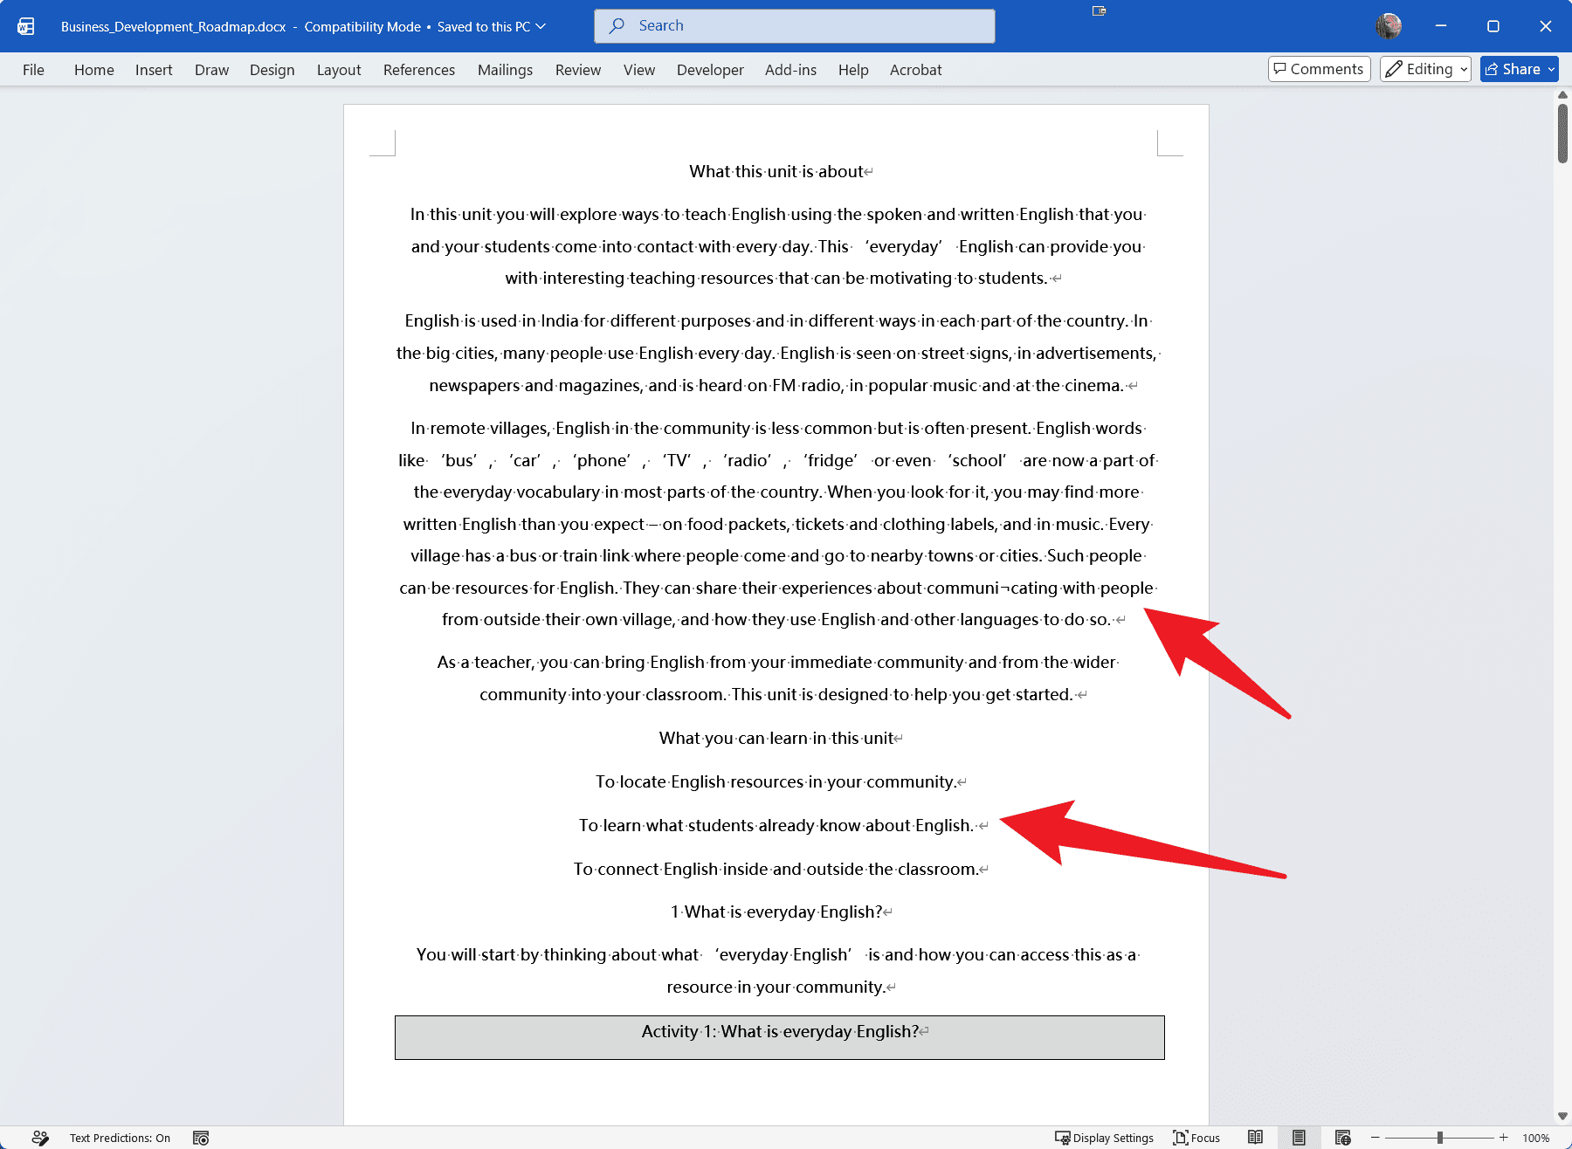The height and width of the screenshot is (1149, 1572).
Task: Switch to the Insert tab
Action: point(154,70)
